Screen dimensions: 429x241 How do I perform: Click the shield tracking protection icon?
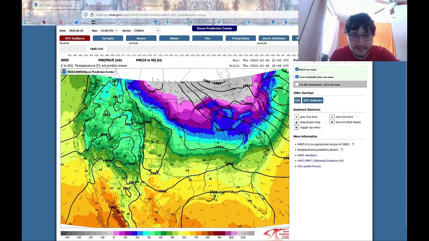(86, 15)
